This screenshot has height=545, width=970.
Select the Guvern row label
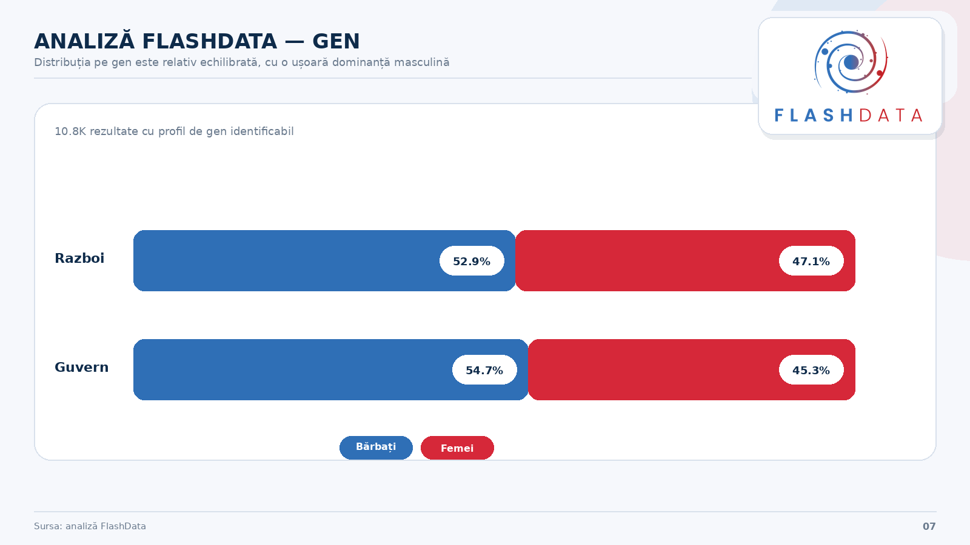tap(82, 368)
